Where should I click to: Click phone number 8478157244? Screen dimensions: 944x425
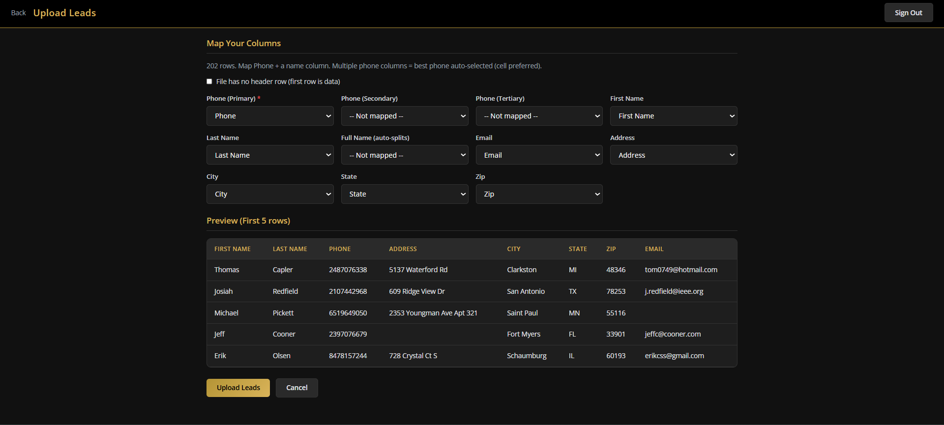[x=348, y=356]
